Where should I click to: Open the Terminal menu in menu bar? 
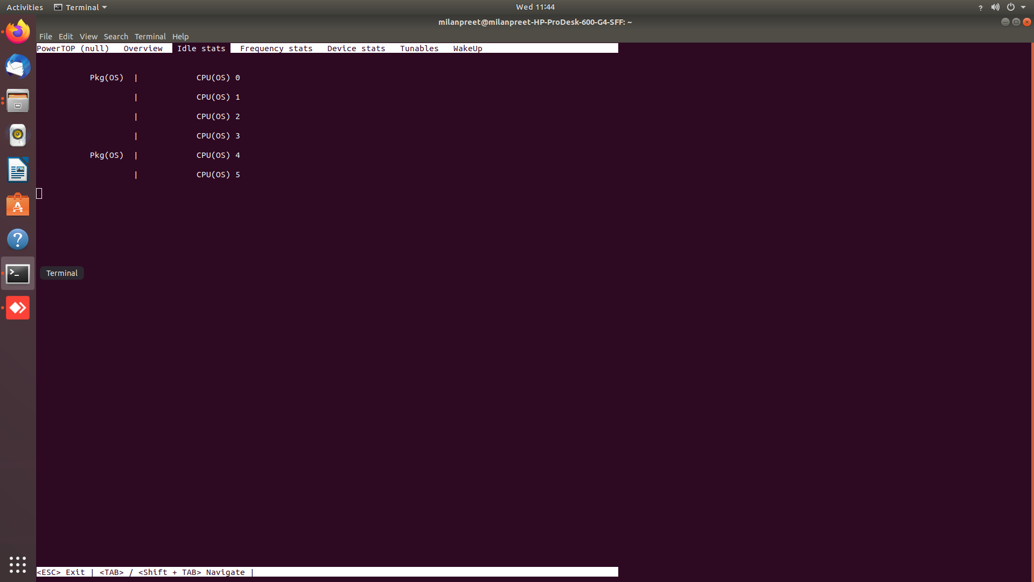click(x=150, y=37)
